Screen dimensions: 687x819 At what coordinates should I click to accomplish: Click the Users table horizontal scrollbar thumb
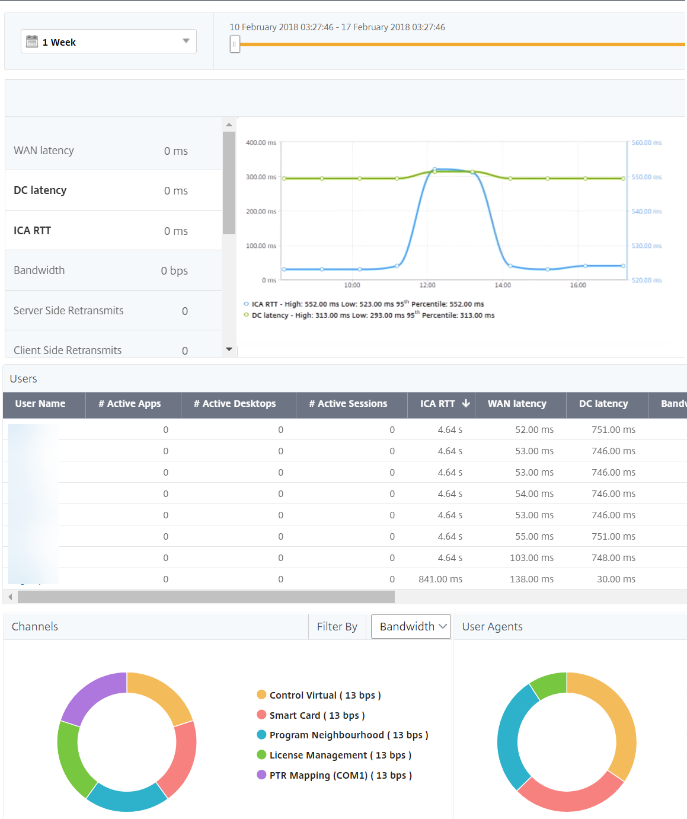point(206,597)
